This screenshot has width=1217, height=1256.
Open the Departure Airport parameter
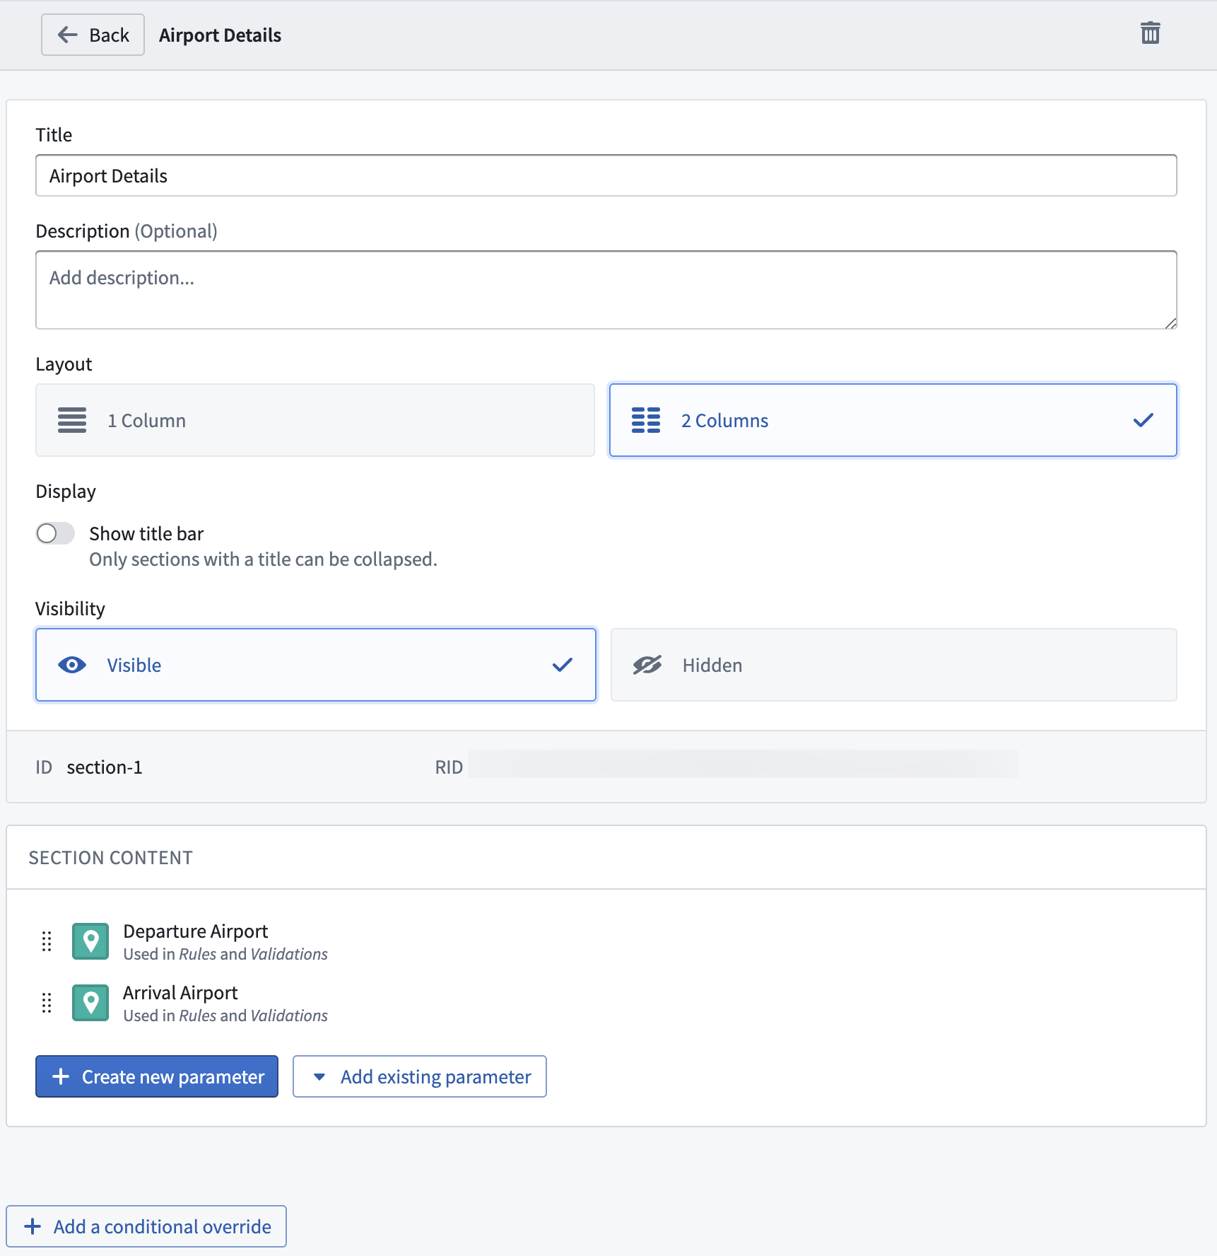click(195, 931)
